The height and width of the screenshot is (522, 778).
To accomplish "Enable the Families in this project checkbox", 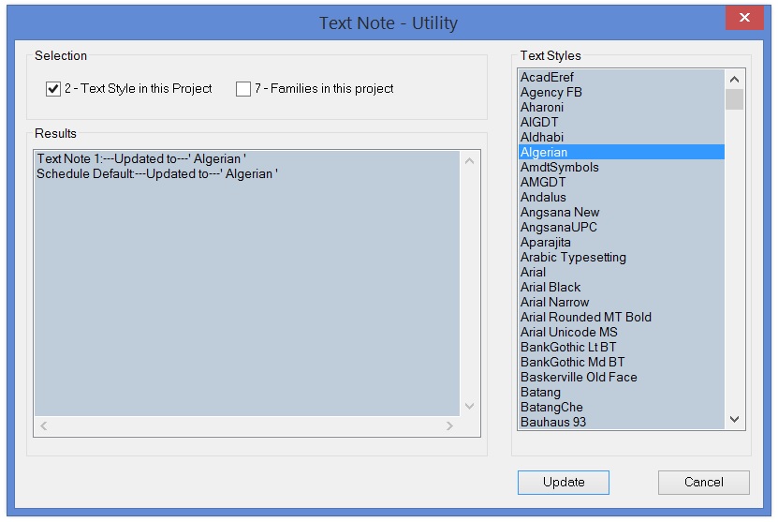I will pyautogui.click(x=243, y=89).
